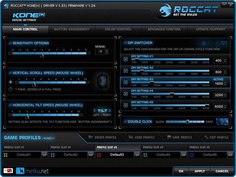This screenshot has width=236, height=177.
Task: Open the Main Control tab
Action: coord(25,29)
